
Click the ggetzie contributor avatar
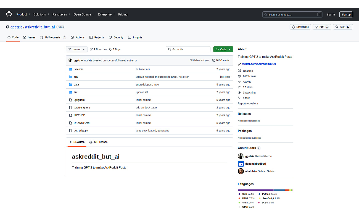pos(241,156)
